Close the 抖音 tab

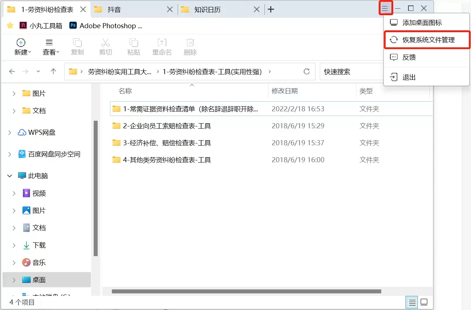click(x=170, y=9)
